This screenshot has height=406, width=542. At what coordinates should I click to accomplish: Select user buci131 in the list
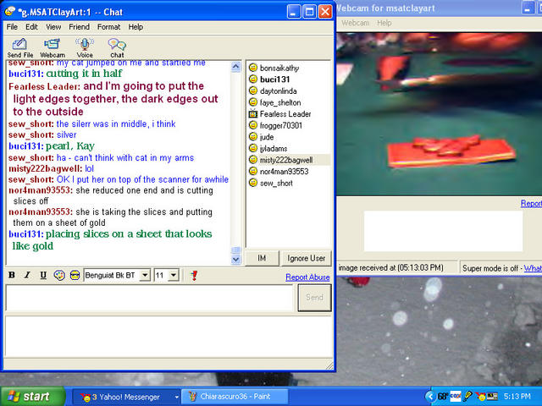tap(274, 80)
